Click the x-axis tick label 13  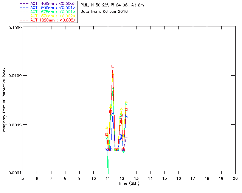click(x=136, y=178)
